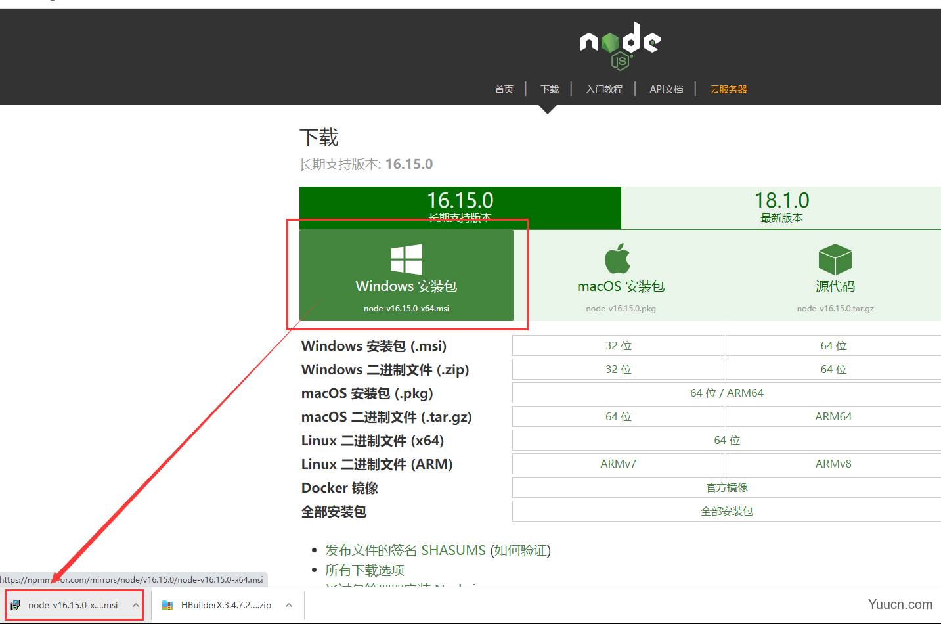
Task: Expand options arrow for node msi download
Action: [x=135, y=605]
